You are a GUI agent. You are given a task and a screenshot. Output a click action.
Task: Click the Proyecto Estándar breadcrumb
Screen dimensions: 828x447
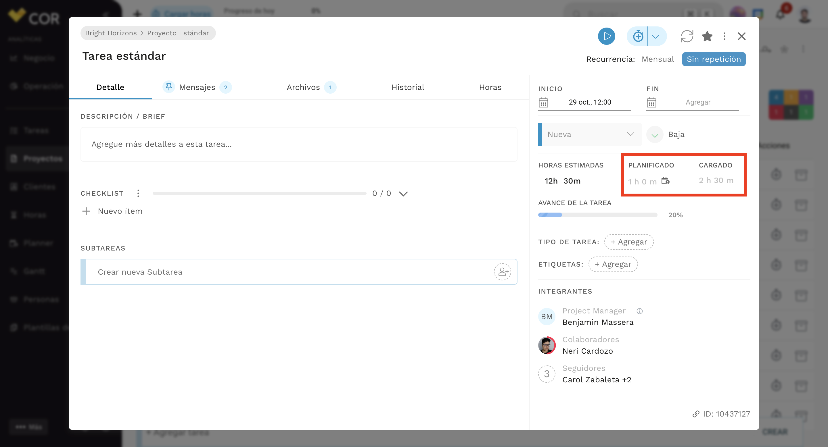point(178,33)
